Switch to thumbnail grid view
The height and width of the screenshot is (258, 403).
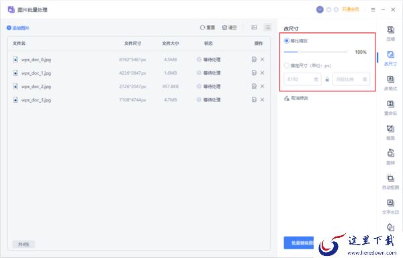(x=254, y=28)
